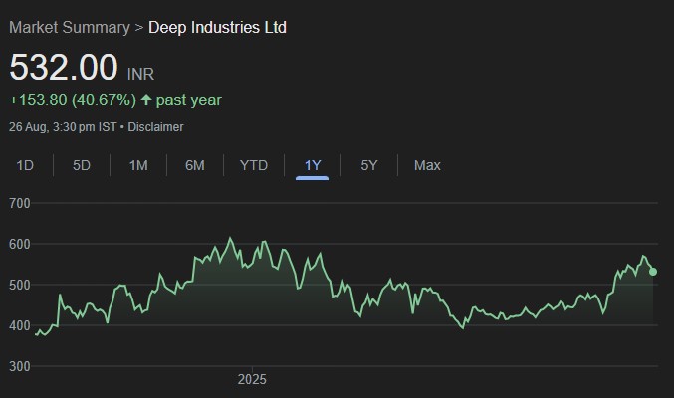674x398 pixels.
Task: Click the Deep Industries Ltd title
Action: point(217,27)
